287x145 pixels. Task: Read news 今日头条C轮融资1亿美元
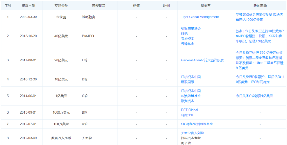point(254,96)
